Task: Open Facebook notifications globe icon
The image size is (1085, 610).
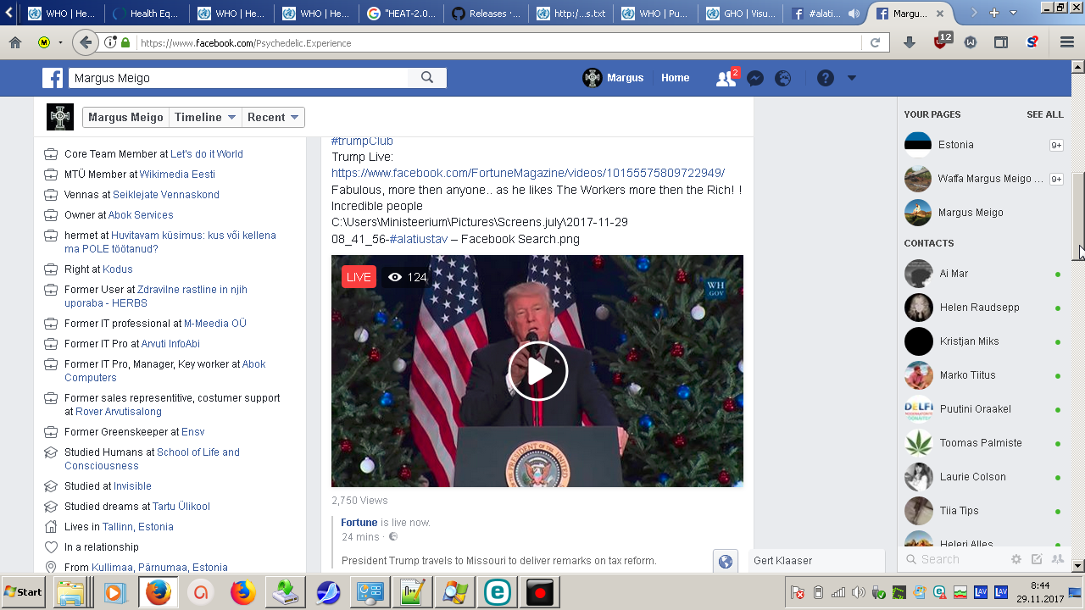Action: (x=783, y=78)
